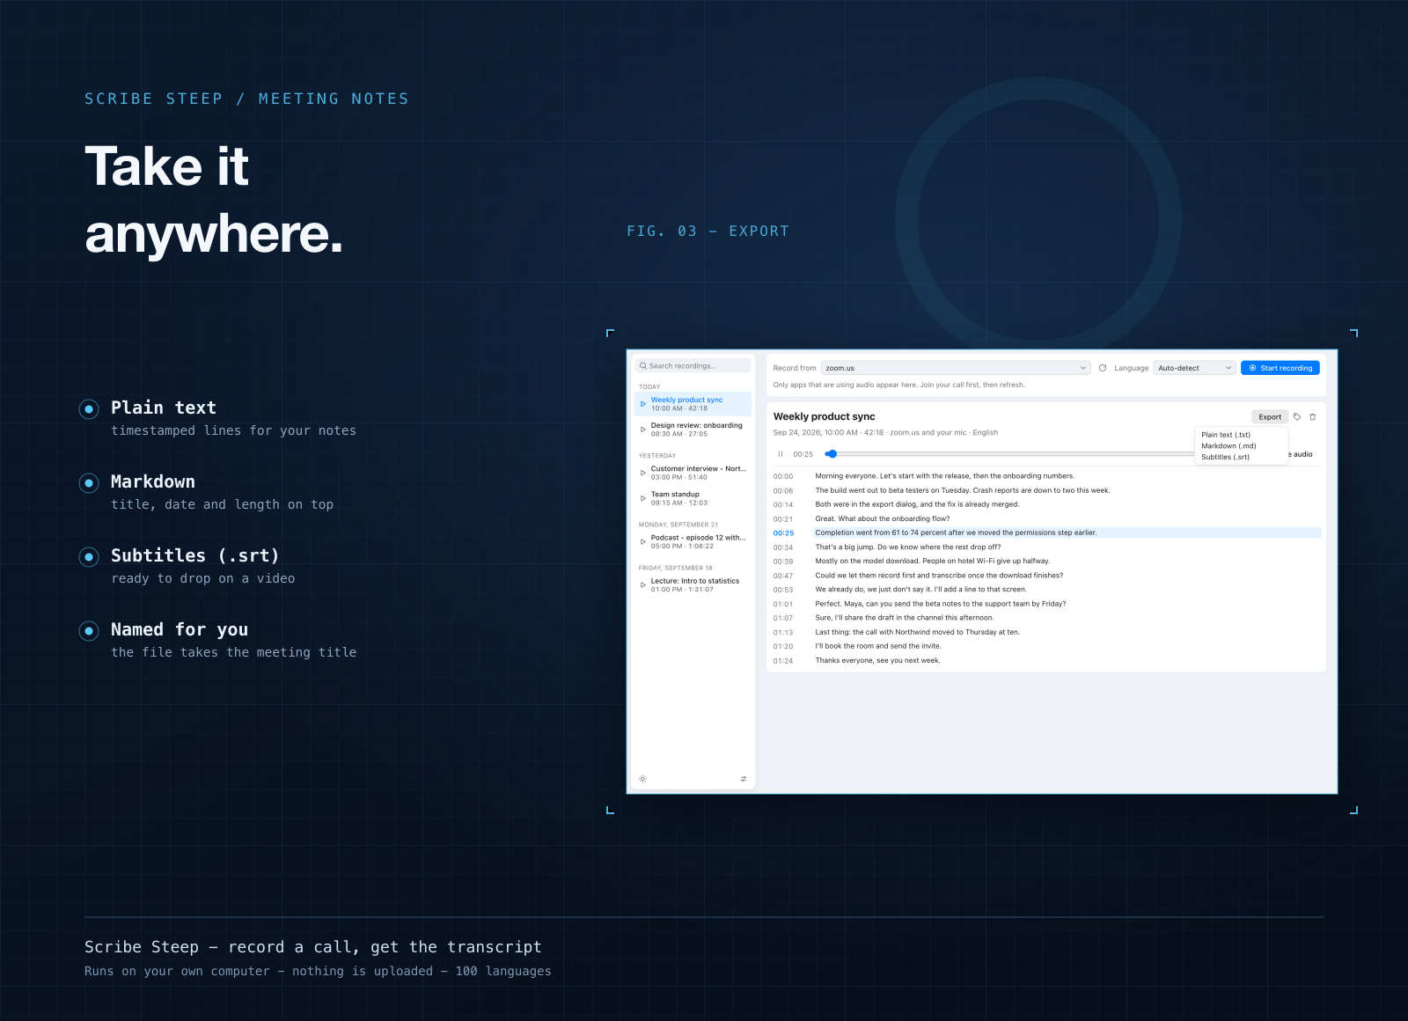Click line "Thanks everyone, see you next week."
1408x1021 pixels.
pyautogui.click(x=877, y=660)
